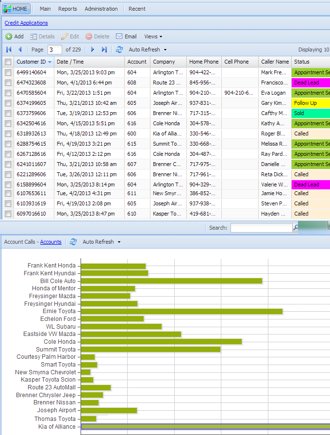Sort by the Account column header
Viewport: 330px width, 435px height.
pos(137,62)
